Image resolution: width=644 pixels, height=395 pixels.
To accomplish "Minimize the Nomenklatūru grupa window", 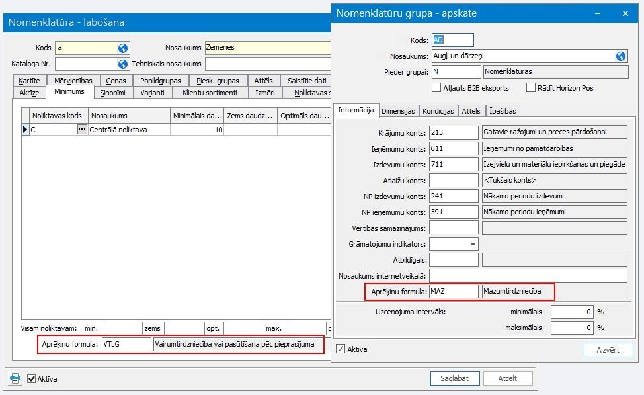I will (598, 14).
